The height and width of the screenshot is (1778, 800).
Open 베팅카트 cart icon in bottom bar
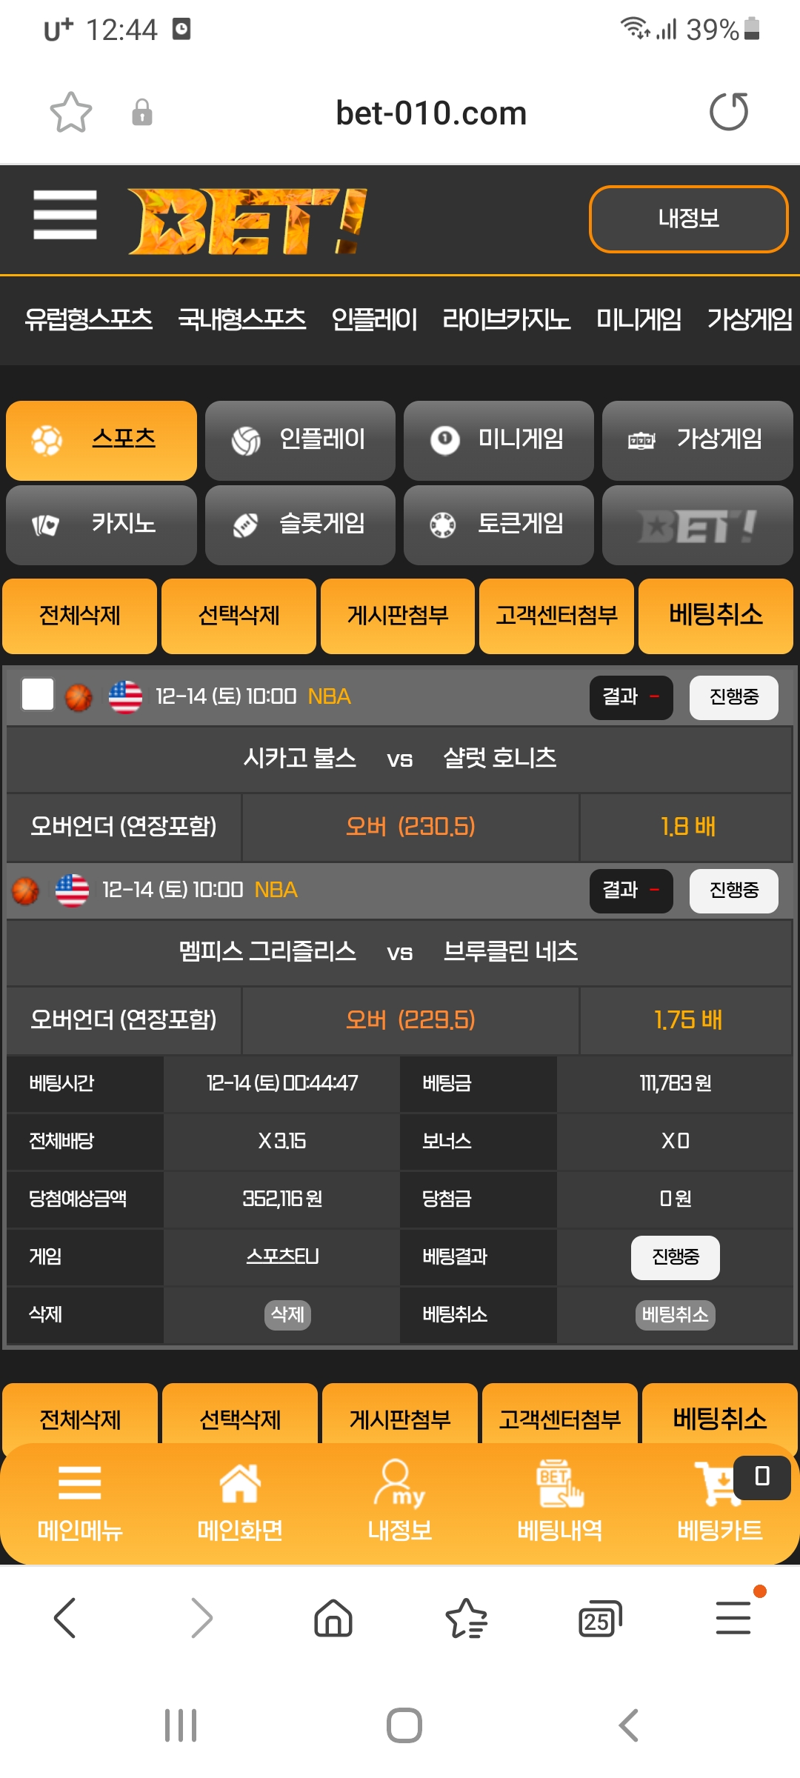pos(720,1502)
